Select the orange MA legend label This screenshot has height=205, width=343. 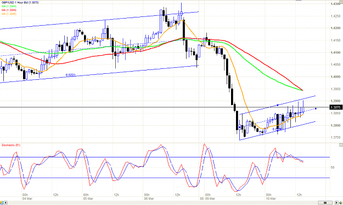tap(9, 14)
